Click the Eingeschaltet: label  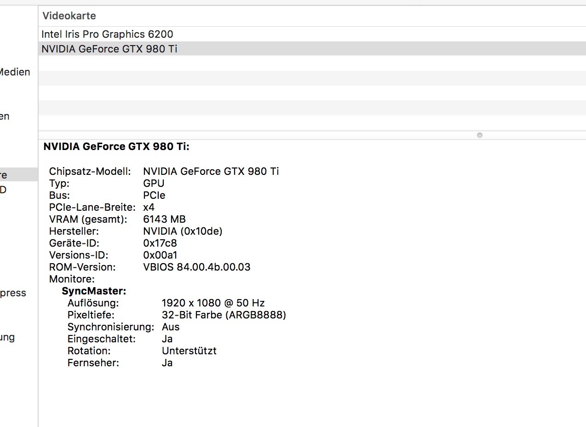pos(102,339)
